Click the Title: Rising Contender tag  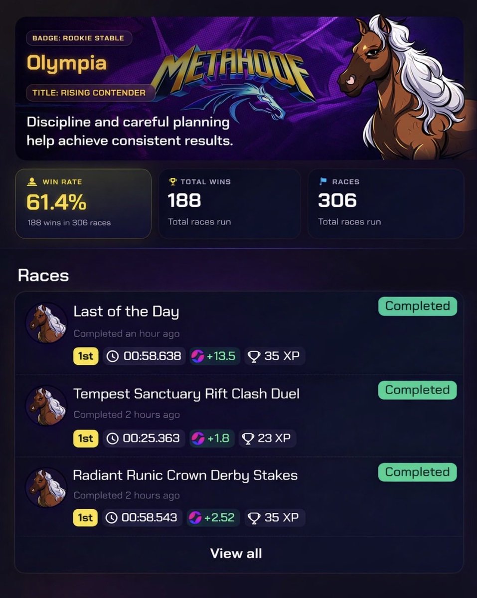89,93
